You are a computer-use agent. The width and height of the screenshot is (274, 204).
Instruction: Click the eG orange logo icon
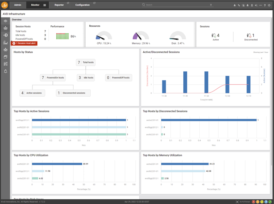click(4, 5)
